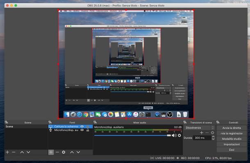This screenshot has height=163, width=250.
Task: Click Avvia la diretta
Action: click(232, 128)
